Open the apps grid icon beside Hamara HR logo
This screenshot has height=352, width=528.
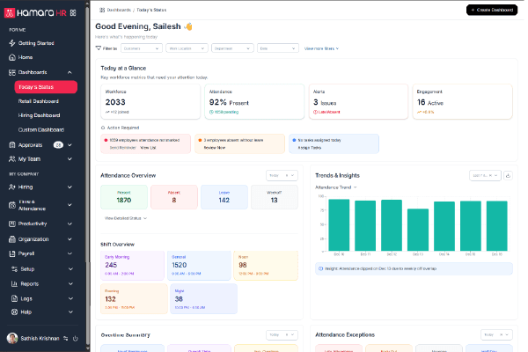73,13
